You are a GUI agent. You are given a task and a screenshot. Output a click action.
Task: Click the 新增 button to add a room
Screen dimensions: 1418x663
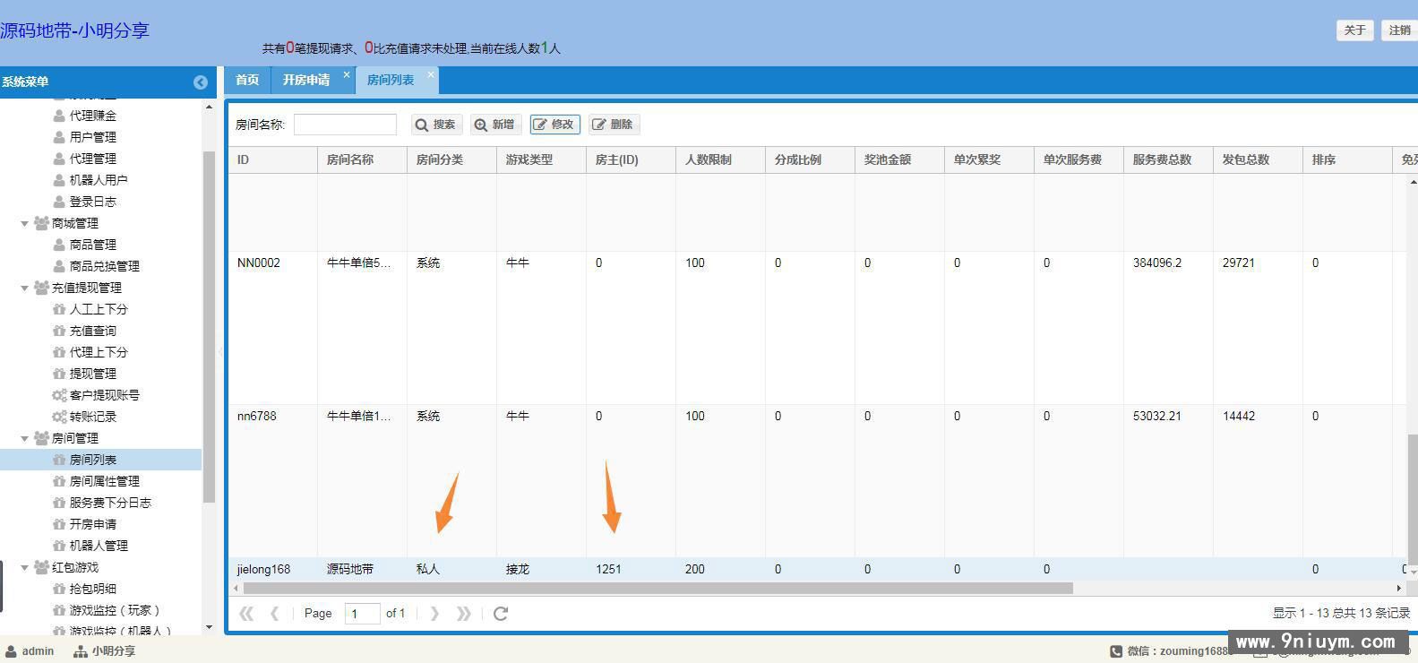pyautogui.click(x=494, y=125)
